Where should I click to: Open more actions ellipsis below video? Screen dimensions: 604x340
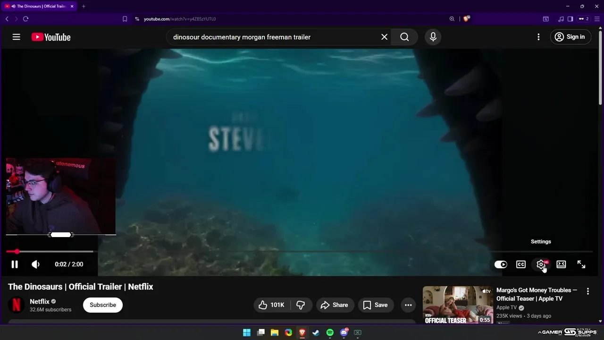tap(408, 305)
